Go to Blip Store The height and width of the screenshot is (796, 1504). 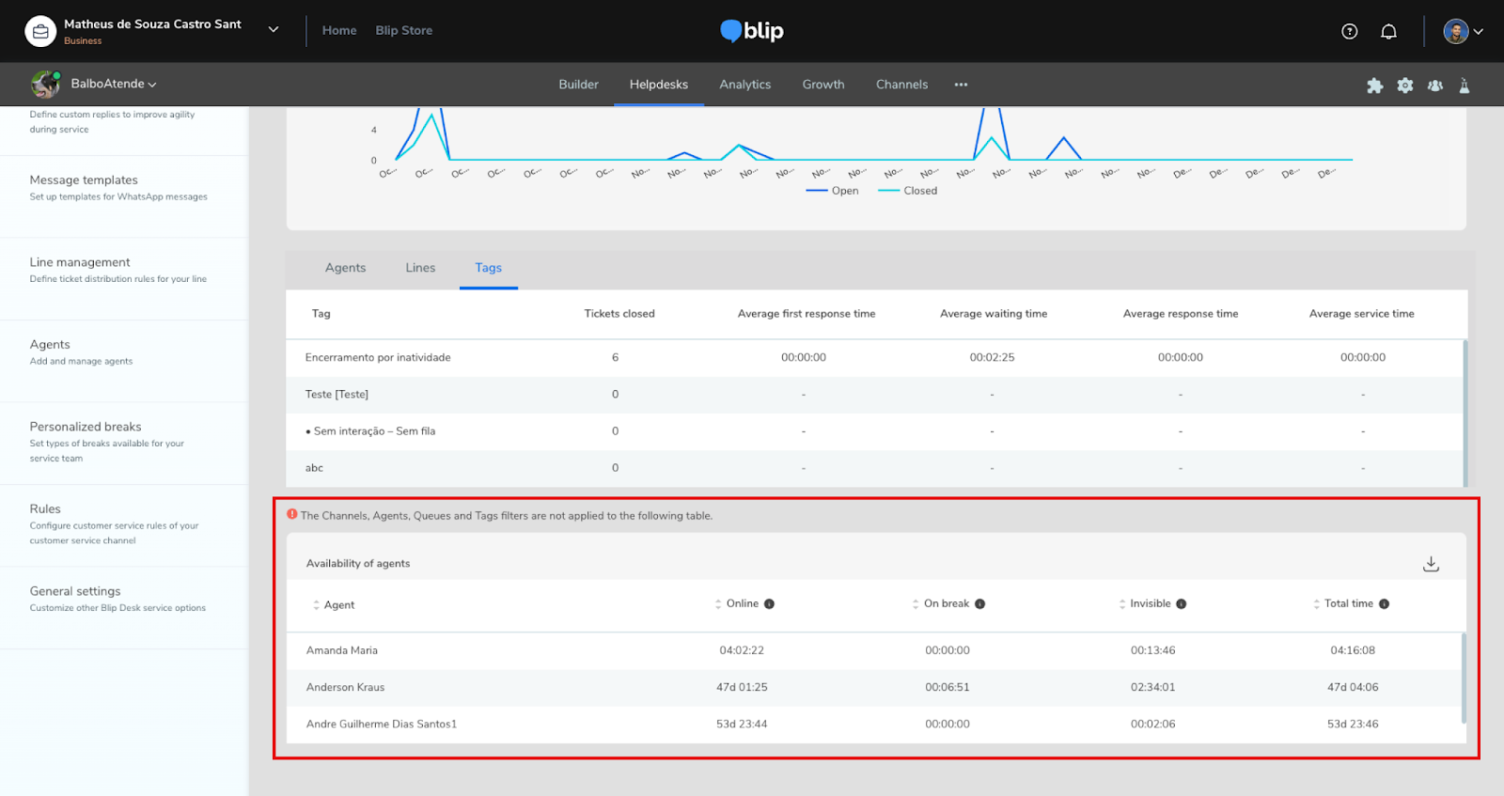coord(403,30)
